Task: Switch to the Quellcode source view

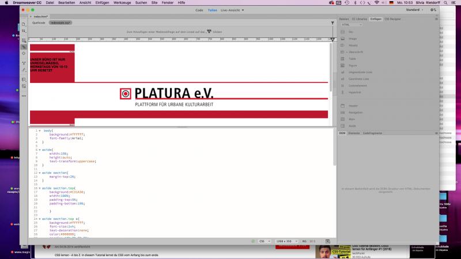Action: tap(39, 22)
